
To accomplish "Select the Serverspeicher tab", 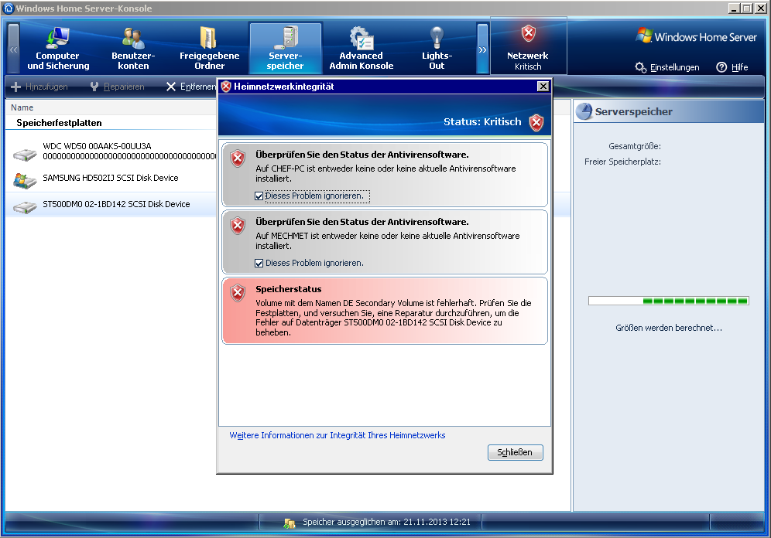I will tap(285, 48).
